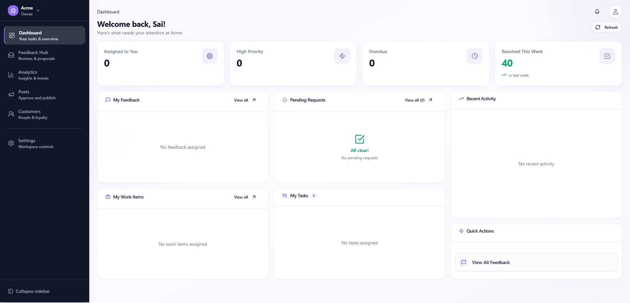The height and width of the screenshot is (303, 630).
Task: Click the Customers people icon
Action: point(11,114)
